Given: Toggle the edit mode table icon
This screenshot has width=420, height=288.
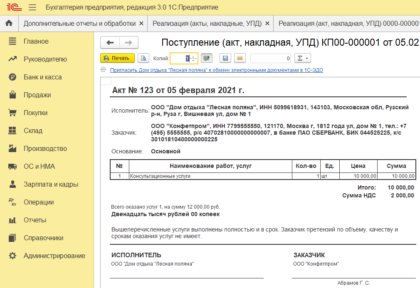Looking at the screenshot, I should [x=207, y=58].
